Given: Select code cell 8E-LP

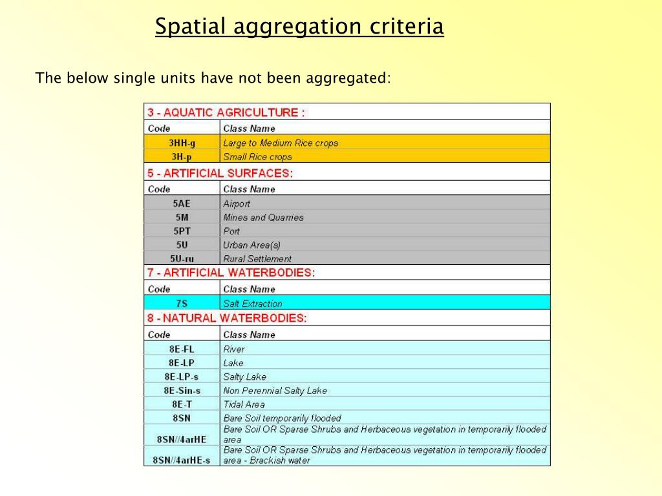Looking at the screenshot, I should 182,363.
